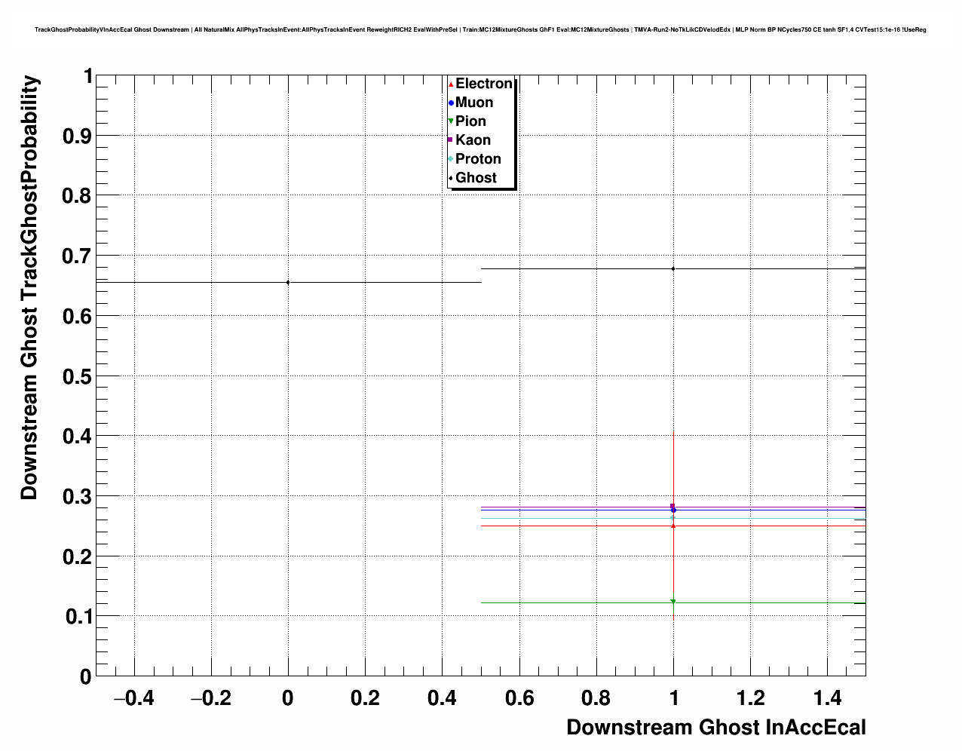The width and height of the screenshot is (962, 751).
Task: Click the x-axis label 1.2
Action: tap(750, 698)
